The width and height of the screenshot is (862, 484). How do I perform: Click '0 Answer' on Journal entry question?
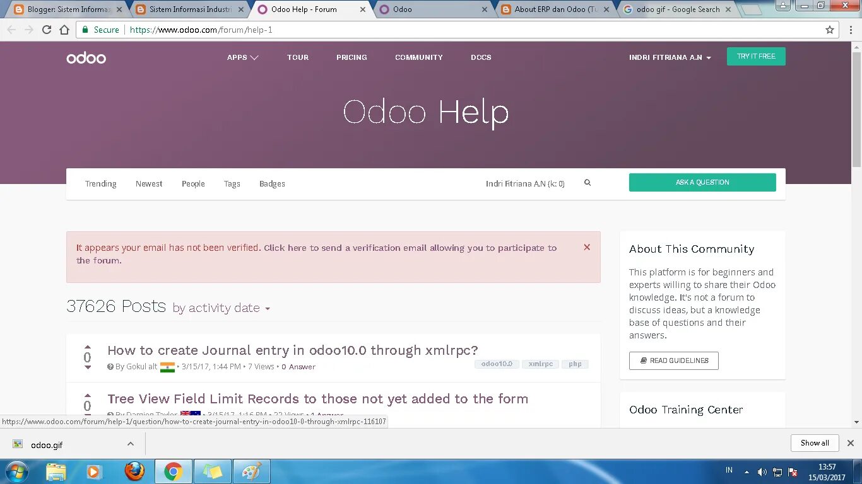tap(298, 367)
